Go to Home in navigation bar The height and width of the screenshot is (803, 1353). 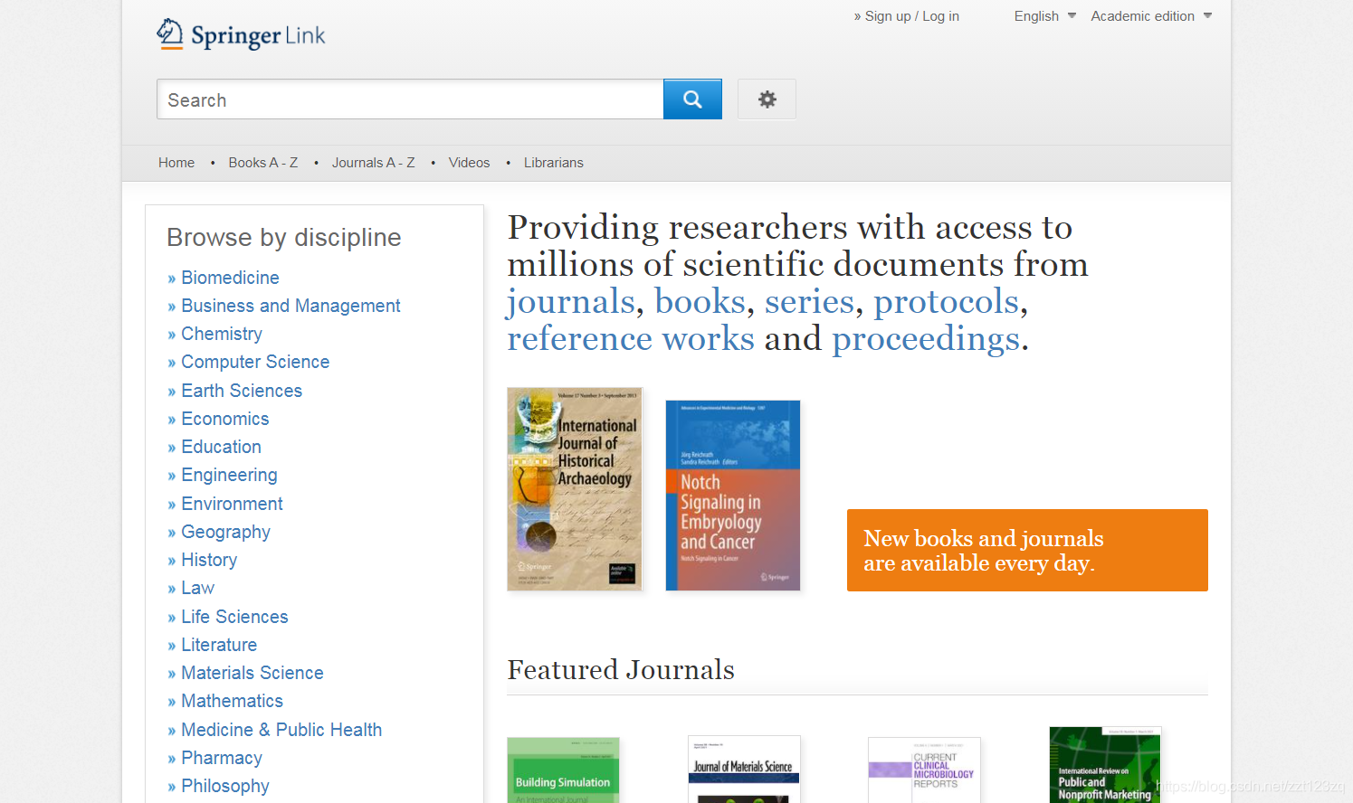(176, 163)
